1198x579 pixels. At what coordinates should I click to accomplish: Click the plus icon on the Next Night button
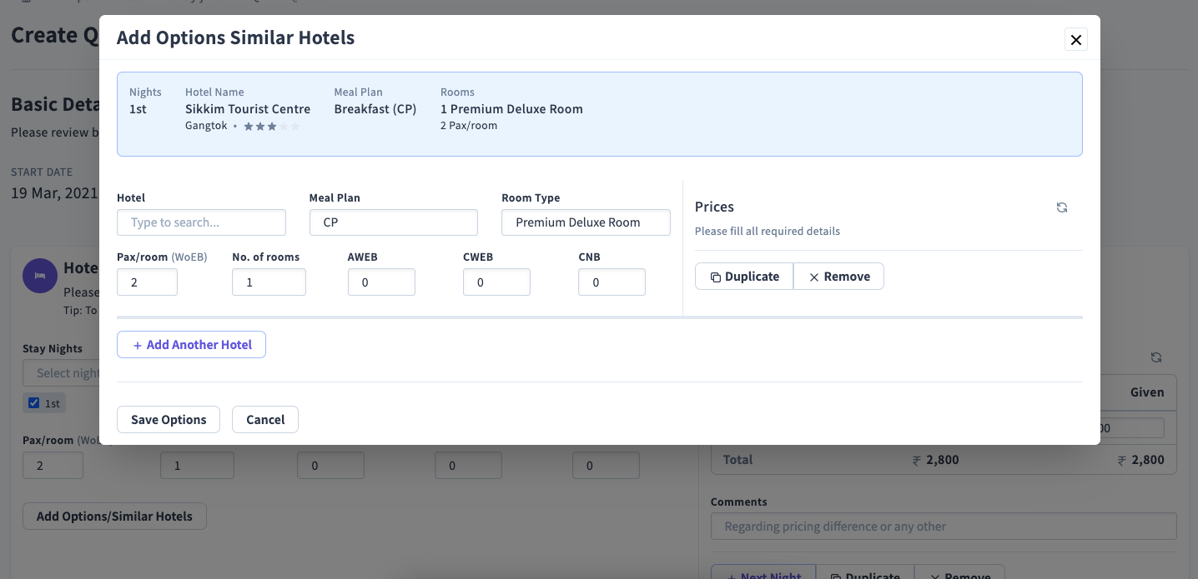pyautogui.click(x=732, y=576)
